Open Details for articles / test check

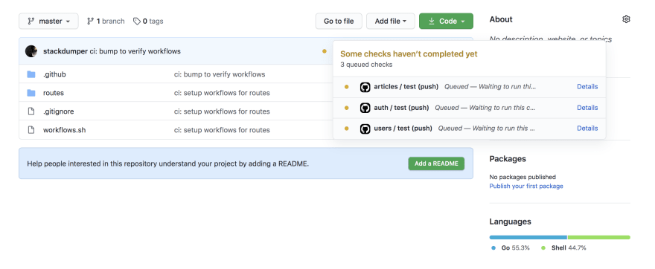(587, 87)
